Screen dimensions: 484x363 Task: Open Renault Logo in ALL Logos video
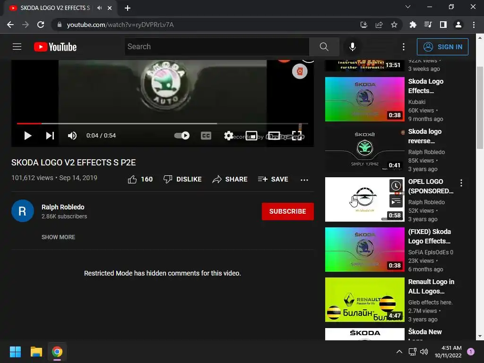pyautogui.click(x=364, y=299)
